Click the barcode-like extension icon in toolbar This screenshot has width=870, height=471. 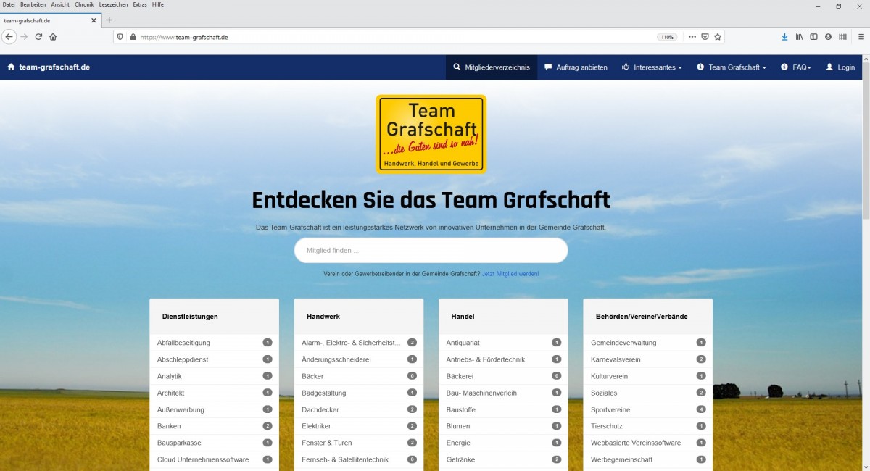(x=842, y=37)
